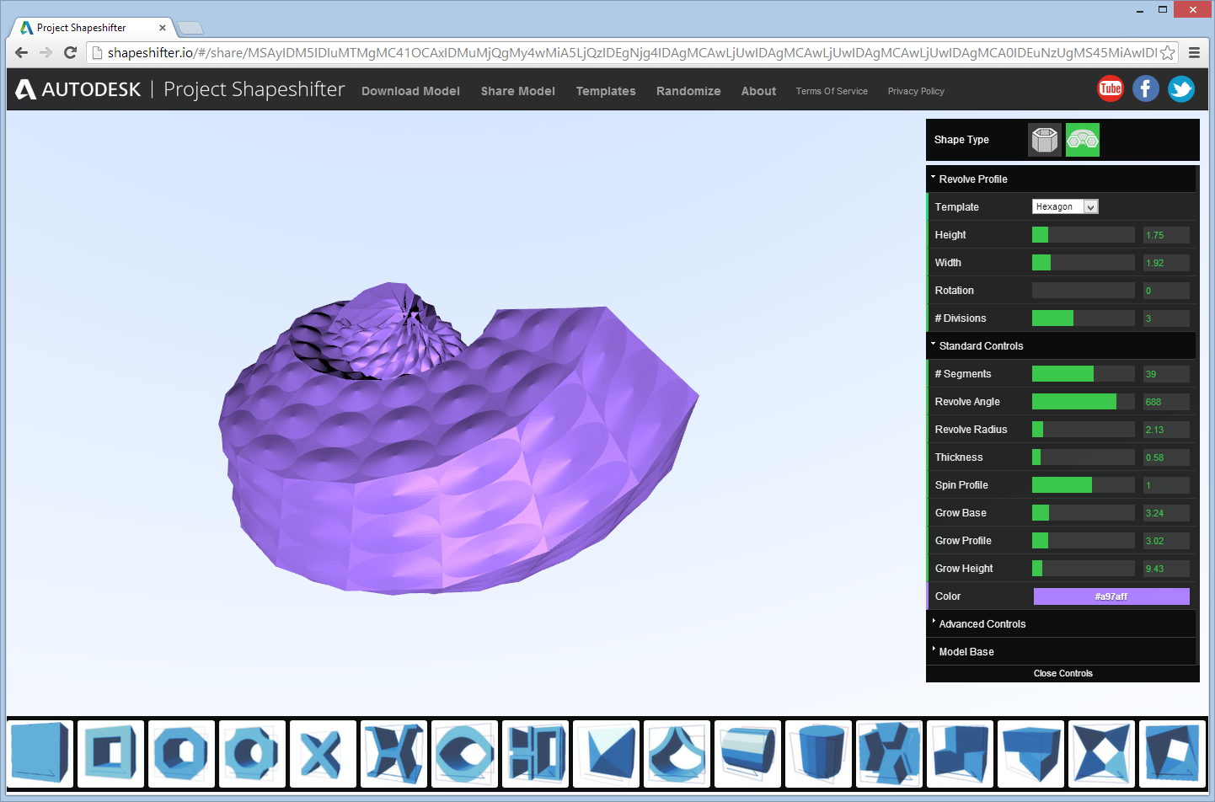Viewport: 1215px width, 802px height.
Task: Click Close Controls at panel bottom
Action: pos(1062,673)
